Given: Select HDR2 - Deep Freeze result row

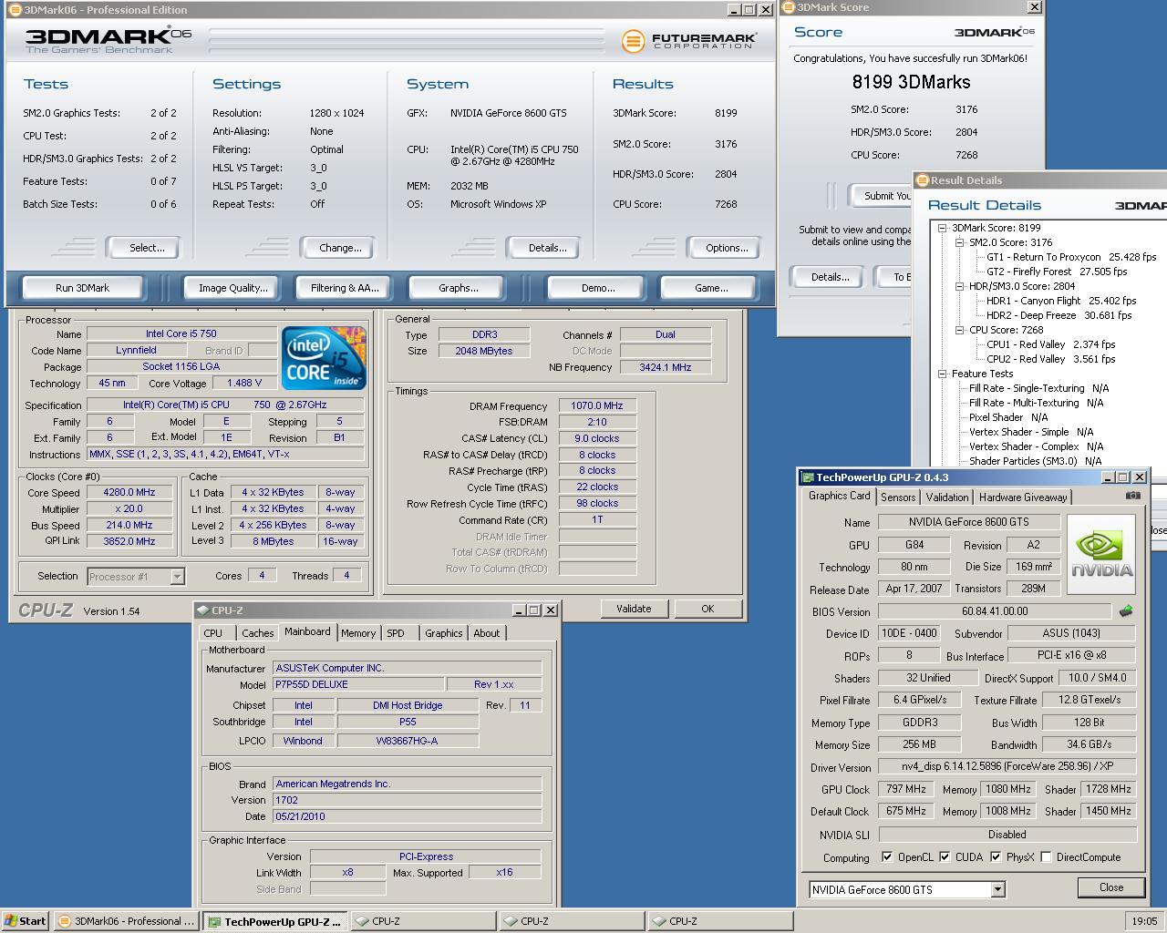Looking at the screenshot, I should (1059, 315).
